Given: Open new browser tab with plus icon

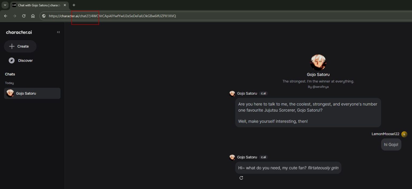Looking at the screenshot, I should click(74, 5).
